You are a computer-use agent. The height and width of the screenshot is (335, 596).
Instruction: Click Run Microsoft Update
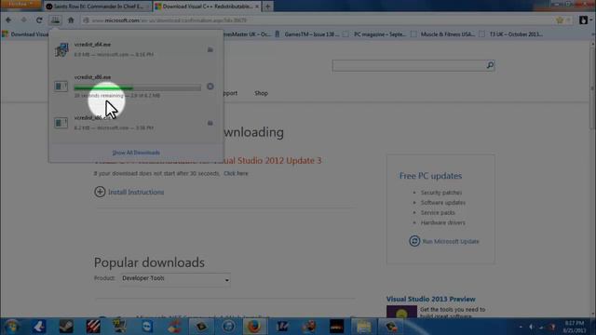(451, 241)
